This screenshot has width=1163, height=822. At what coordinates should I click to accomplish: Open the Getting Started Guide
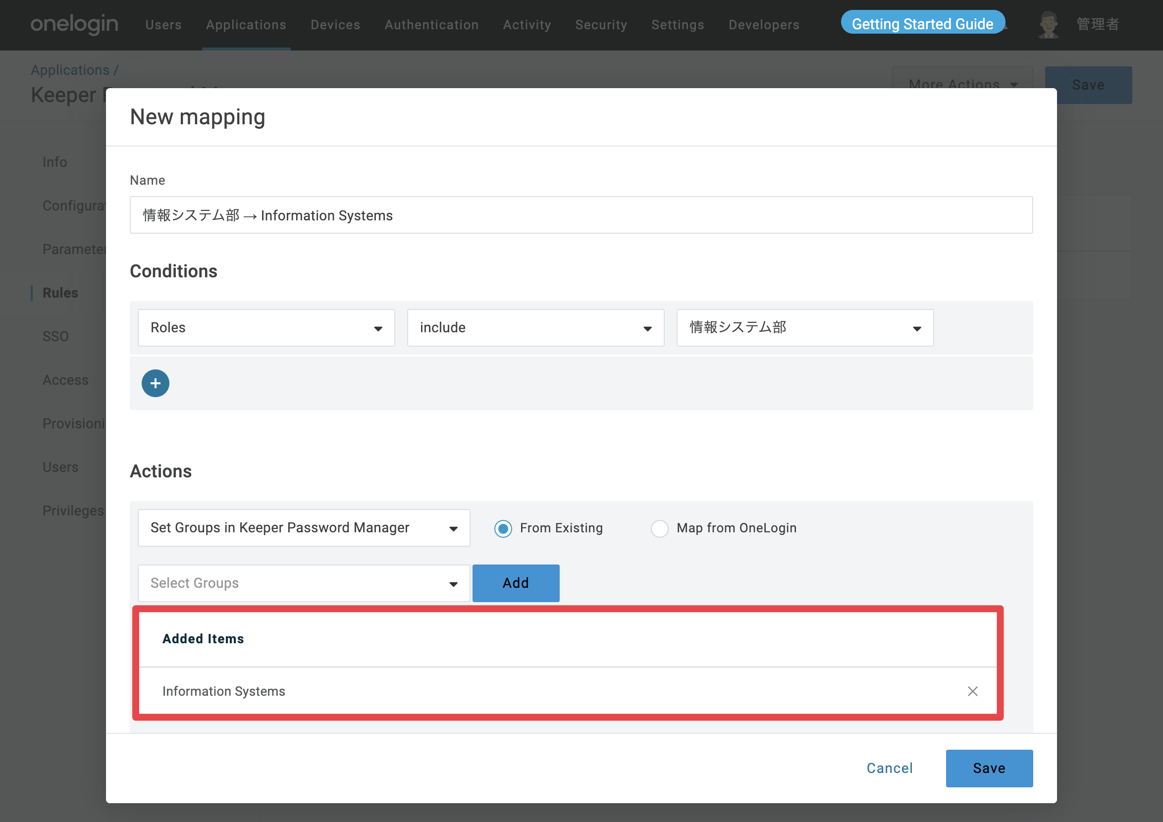coord(922,23)
